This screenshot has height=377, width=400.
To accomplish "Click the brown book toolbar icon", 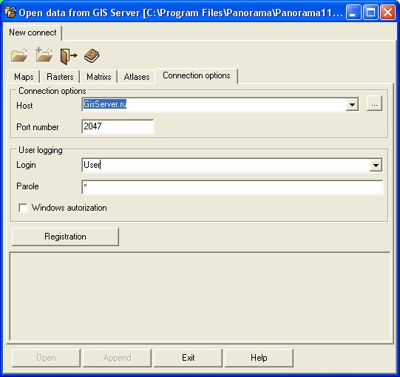I will click(x=92, y=55).
